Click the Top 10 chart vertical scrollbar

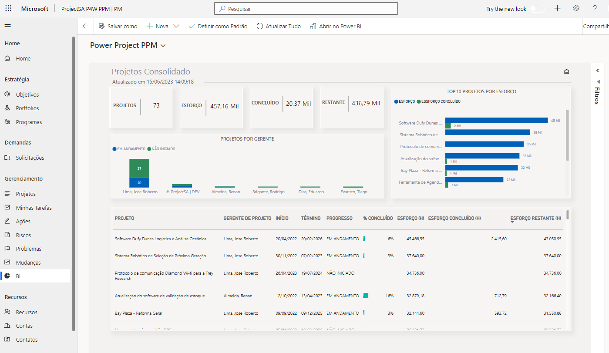click(x=567, y=135)
